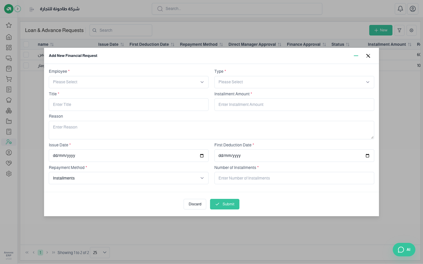Submit the financial request

[225, 204]
